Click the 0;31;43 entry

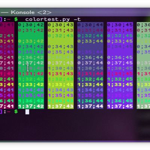(x=61, y=30)
